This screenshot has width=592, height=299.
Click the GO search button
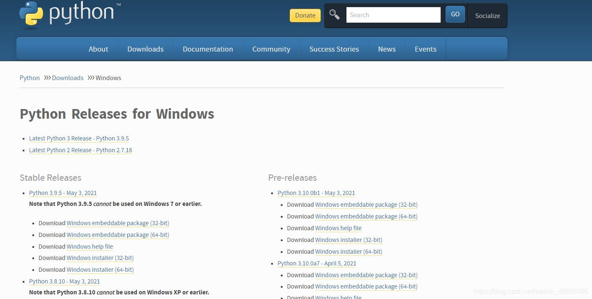point(455,14)
